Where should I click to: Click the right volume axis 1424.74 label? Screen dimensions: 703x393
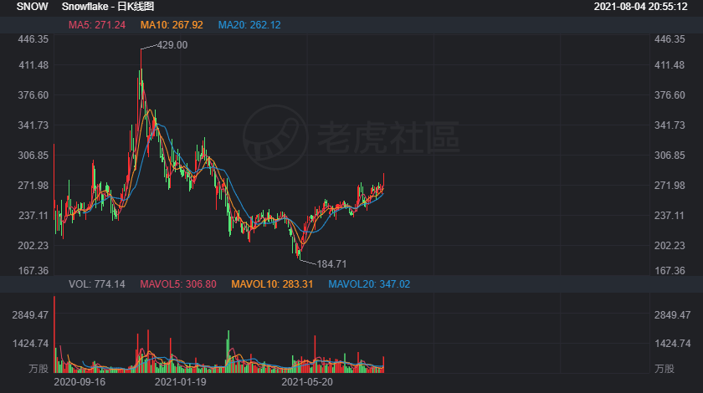tap(673, 344)
